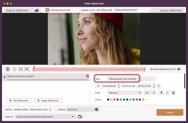Open output settings gear icon
The height and width of the screenshot is (123, 188).
[x=96, y=109]
